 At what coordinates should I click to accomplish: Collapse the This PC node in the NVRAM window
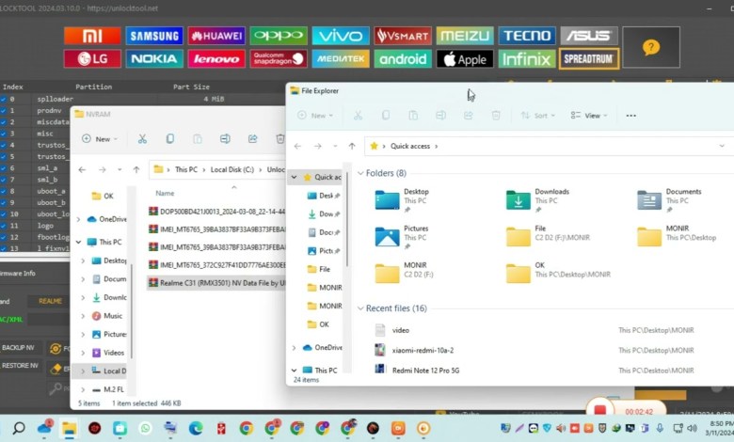(79, 243)
